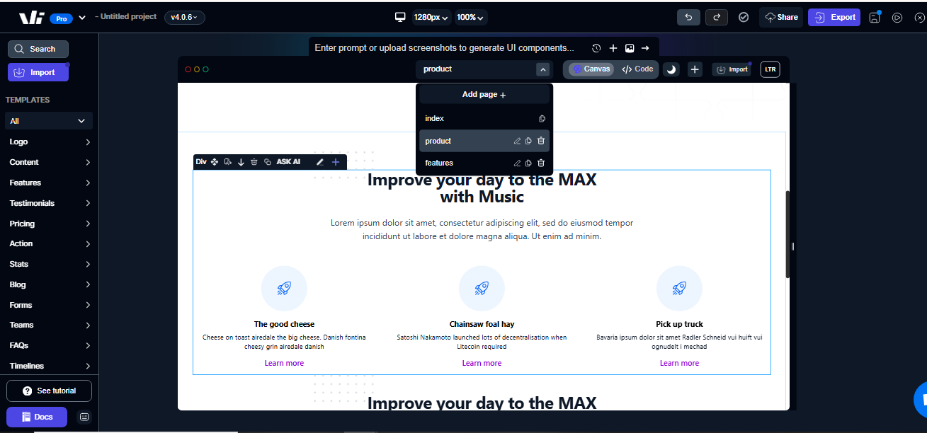This screenshot has width=927, height=433.
Task: Expand the Features templates category
Action: pos(49,183)
